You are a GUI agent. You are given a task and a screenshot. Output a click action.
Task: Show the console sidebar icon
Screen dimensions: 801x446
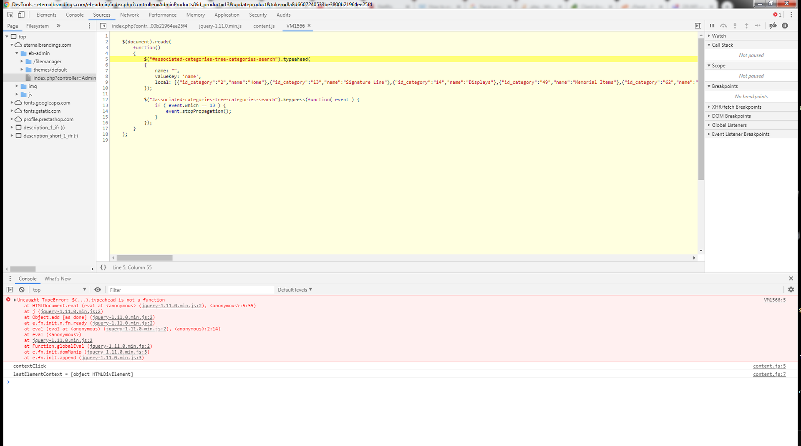[x=10, y=290]
